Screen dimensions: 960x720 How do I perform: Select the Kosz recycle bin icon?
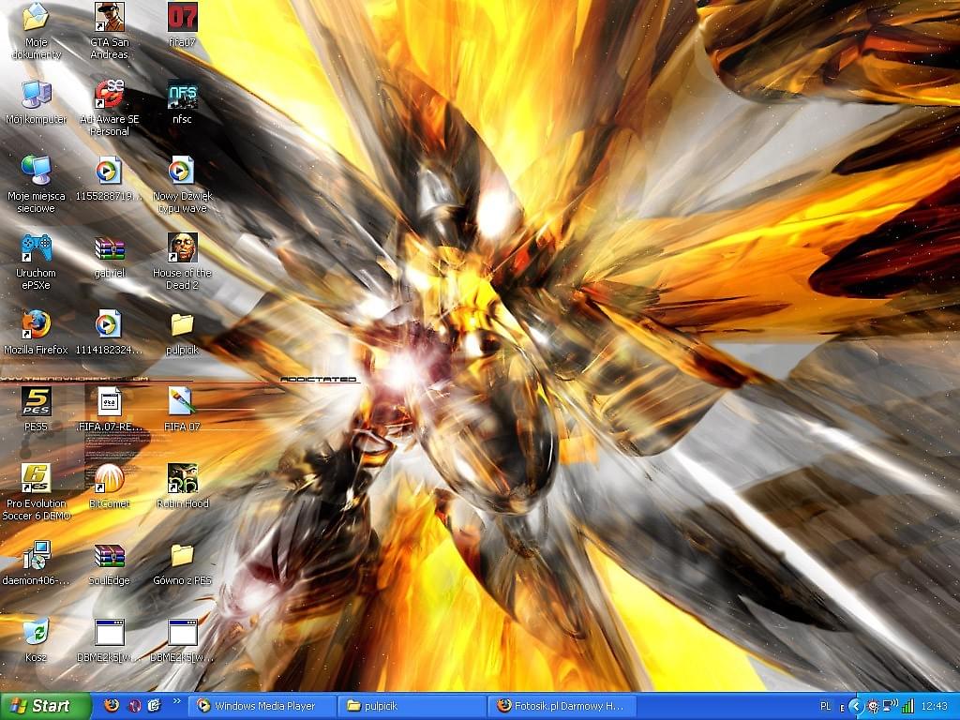coord(37,640)
